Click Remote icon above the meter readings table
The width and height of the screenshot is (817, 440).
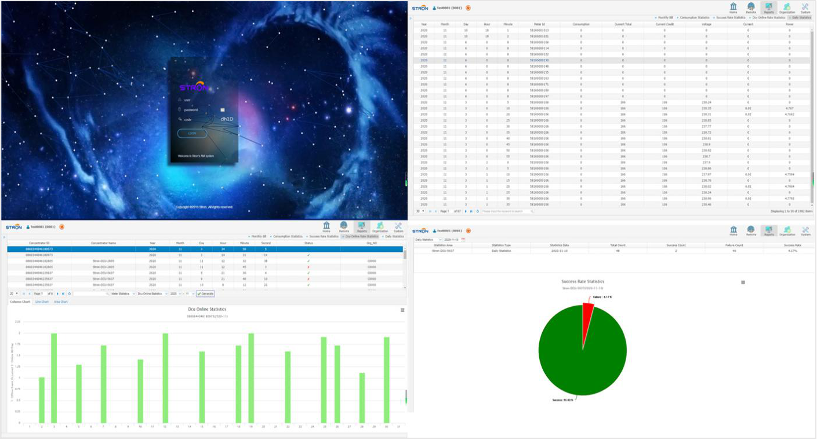click(751, 8)
